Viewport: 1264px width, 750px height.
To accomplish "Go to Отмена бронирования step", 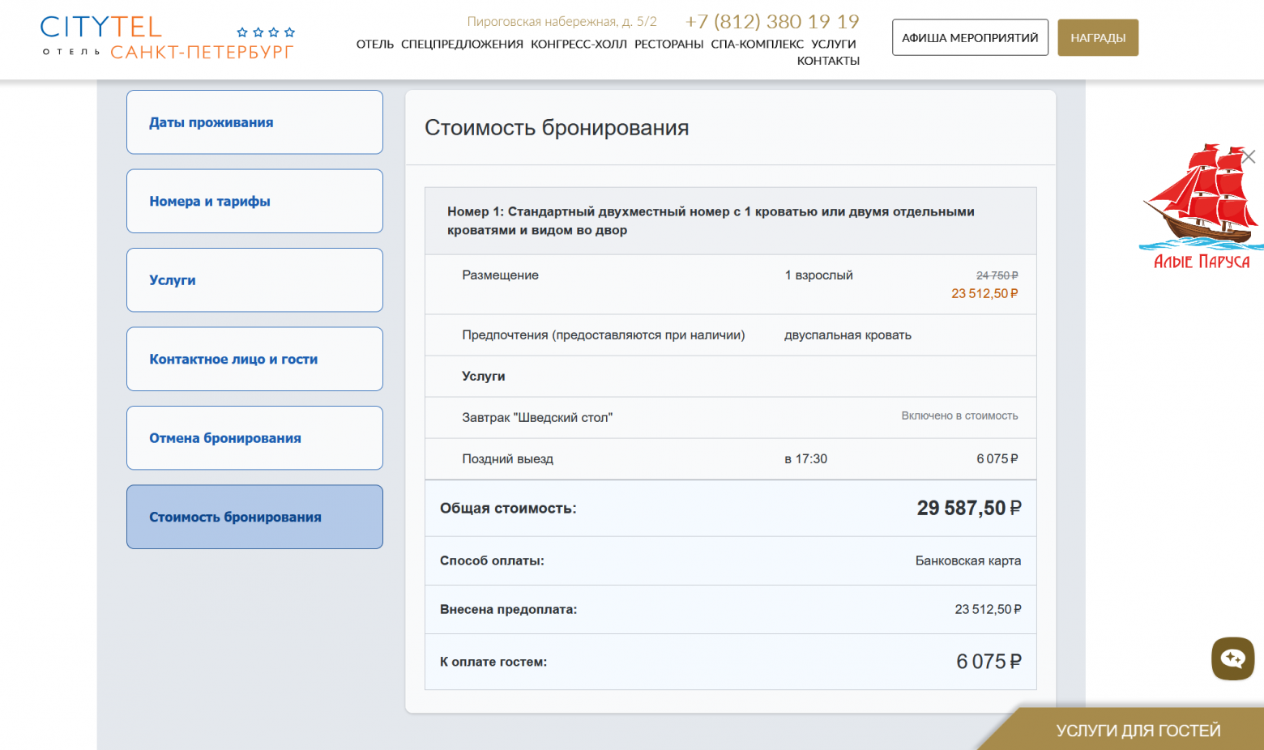I will point(254,438).
